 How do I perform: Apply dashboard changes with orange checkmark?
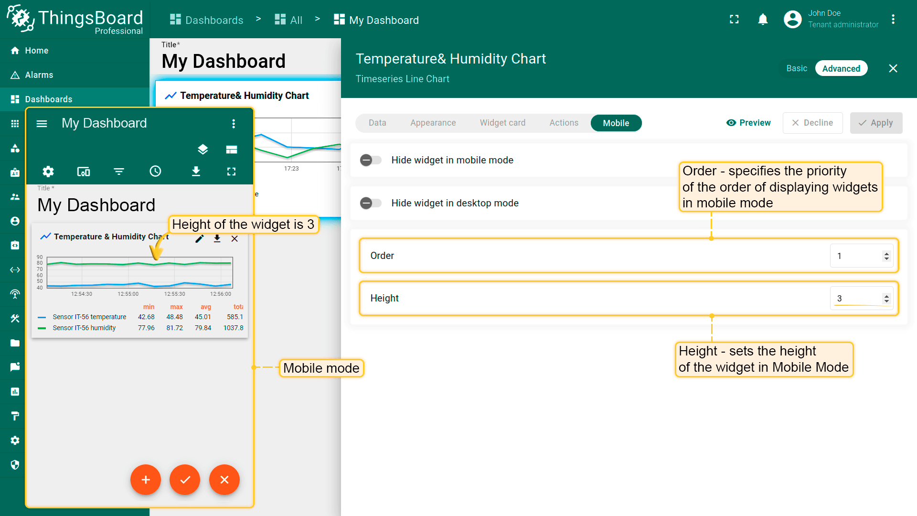coord(185,480)
